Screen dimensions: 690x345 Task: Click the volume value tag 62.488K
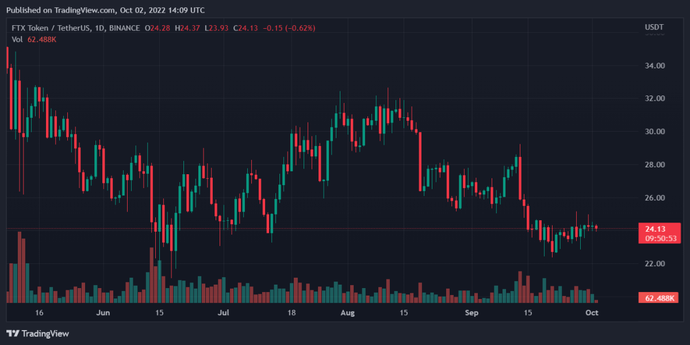659,298
